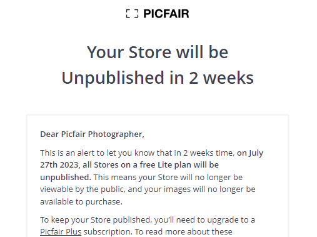Click "you'll need to upgrade to a" text
The height and width of the screenshot is (237, 317).
tap(204, 220)
